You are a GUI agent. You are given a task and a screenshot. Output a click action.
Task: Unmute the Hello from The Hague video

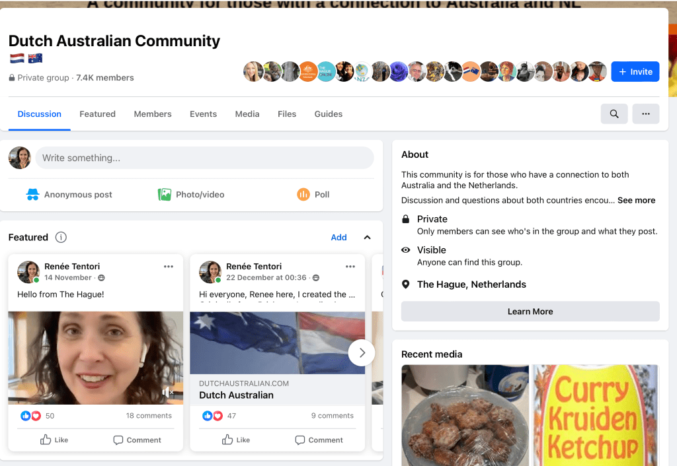tap(168, 392)
